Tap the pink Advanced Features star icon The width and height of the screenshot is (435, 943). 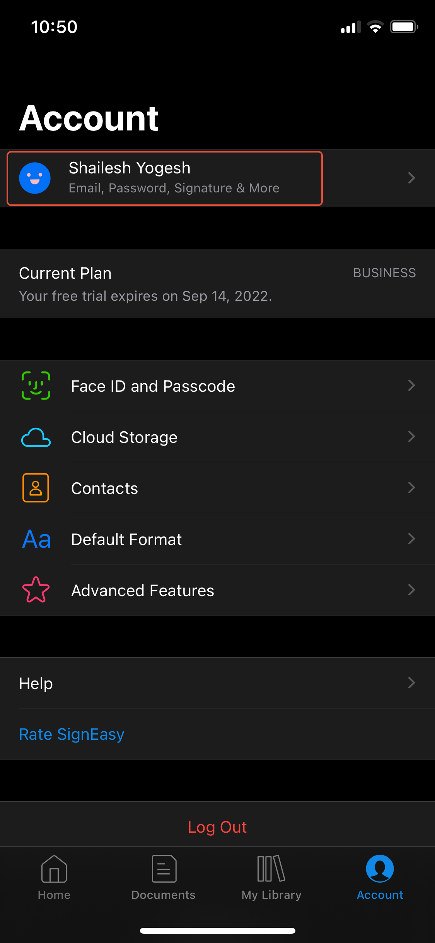tap(36, 590)
